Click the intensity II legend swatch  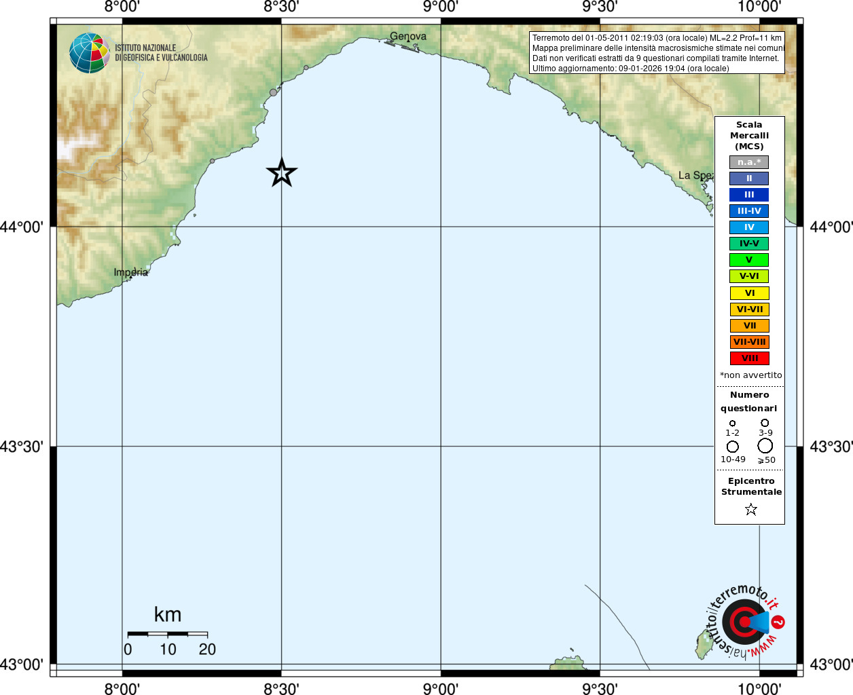[749, 179]
